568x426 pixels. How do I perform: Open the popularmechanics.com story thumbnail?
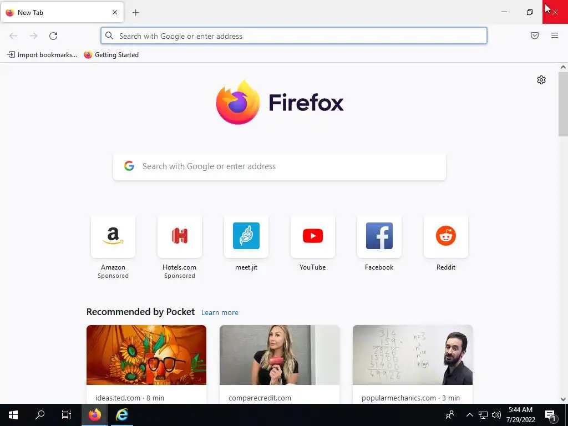(x=413, y=355)
